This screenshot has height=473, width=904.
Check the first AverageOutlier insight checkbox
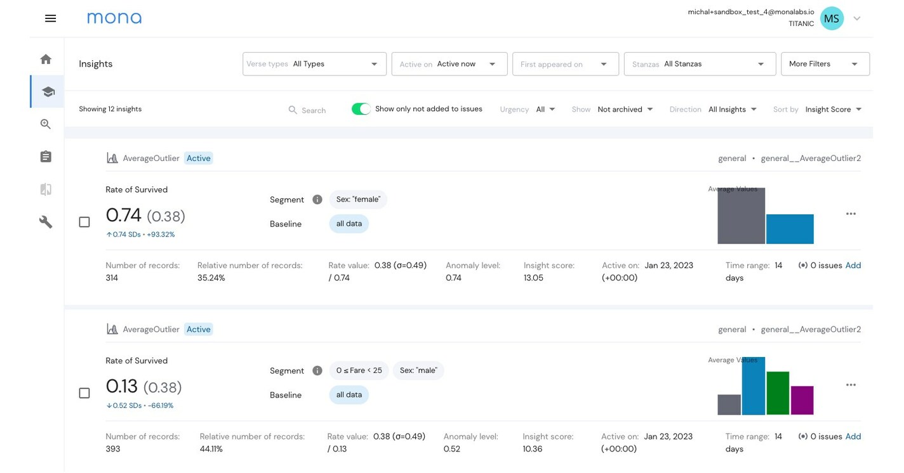[84, 222]
